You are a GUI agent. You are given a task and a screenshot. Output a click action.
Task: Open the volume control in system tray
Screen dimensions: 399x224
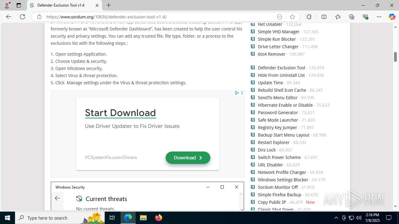(359, 218)
